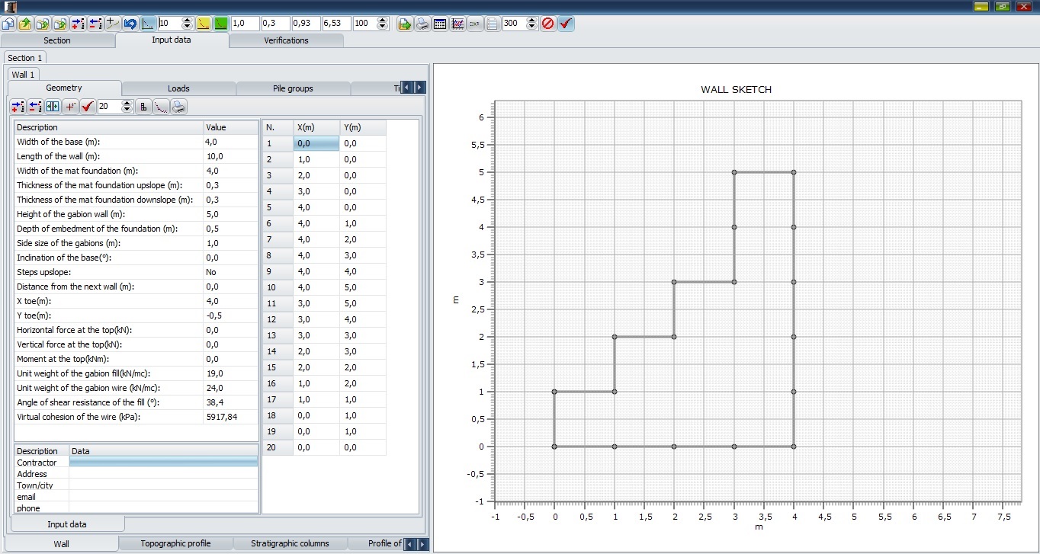Click the blue undo arrow in main toolbar
The width and height of the screenshot is (1040, 554).
point(130,24)
